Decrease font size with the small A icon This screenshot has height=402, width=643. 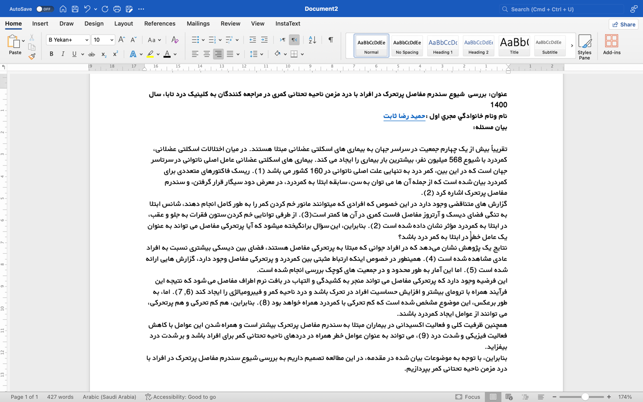[133, 40]
